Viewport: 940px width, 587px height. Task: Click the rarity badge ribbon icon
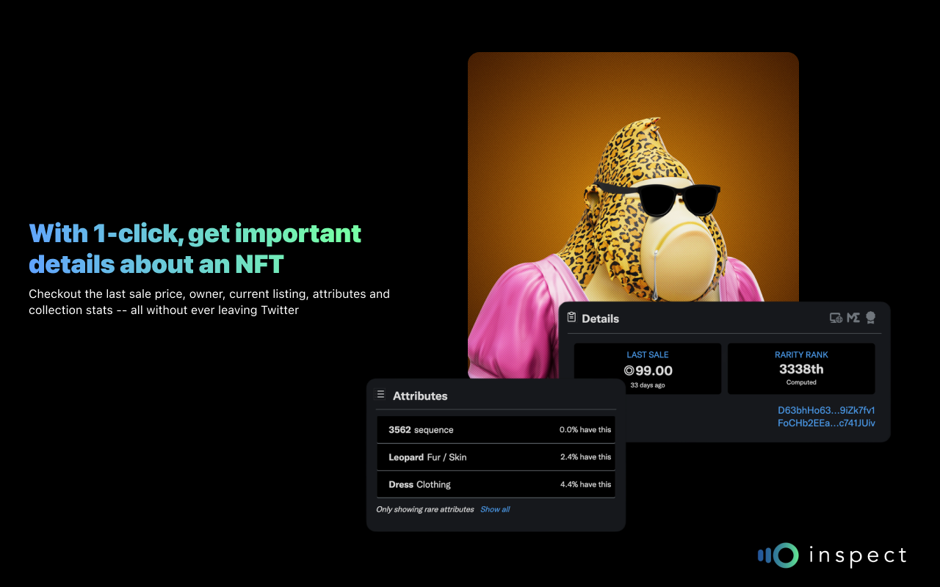pos(869,317)
